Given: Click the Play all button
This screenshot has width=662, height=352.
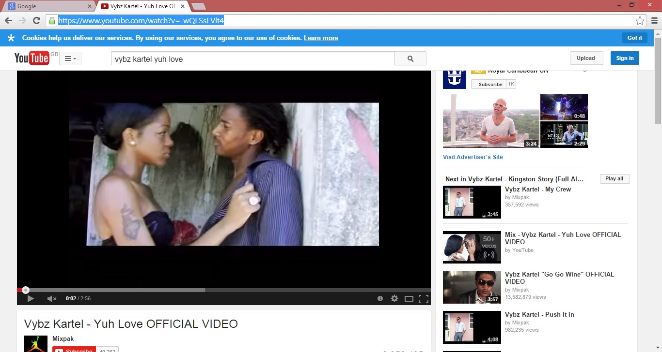Looking at the screenshot, I should [x=615, y=179].
